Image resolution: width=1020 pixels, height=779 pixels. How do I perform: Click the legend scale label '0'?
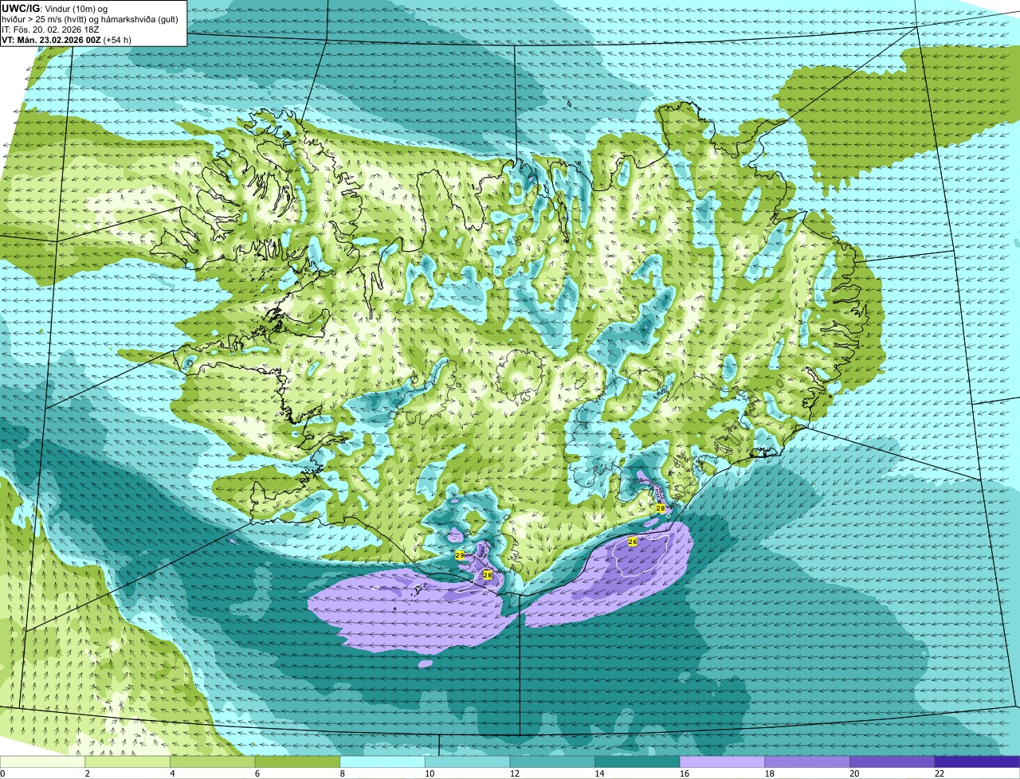(x=3, y=773)
